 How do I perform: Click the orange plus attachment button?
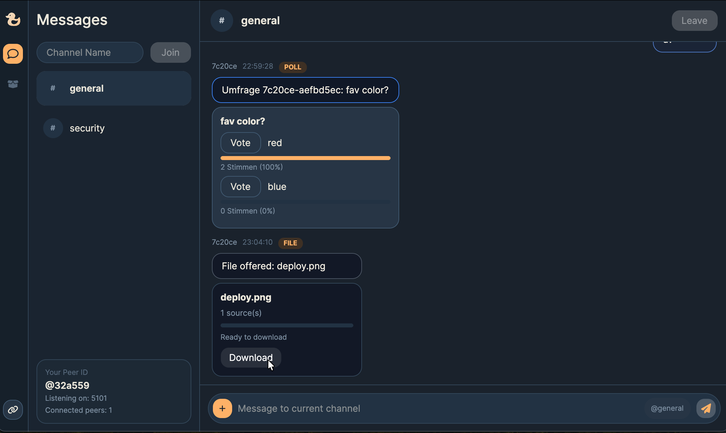[223, 408]
